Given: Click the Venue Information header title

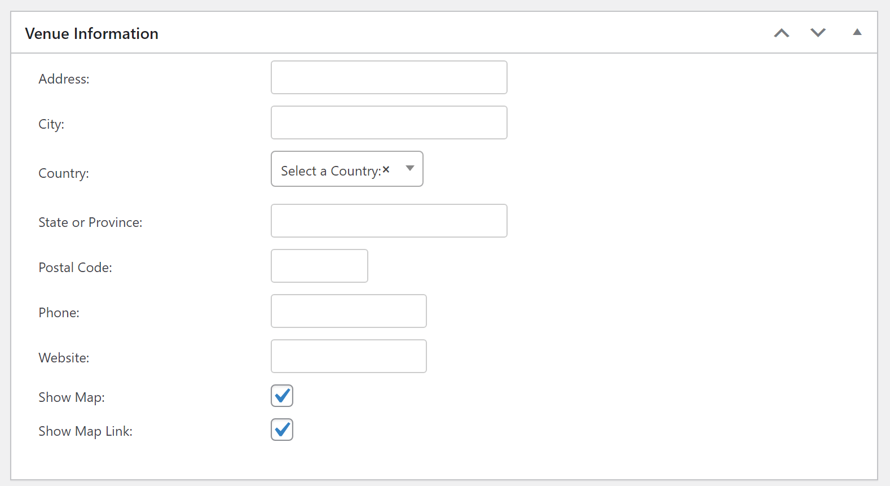Looking at the screenshot, I should 91,33.
